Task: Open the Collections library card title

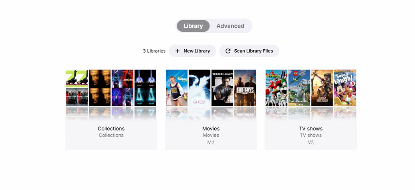Action: 111,129
